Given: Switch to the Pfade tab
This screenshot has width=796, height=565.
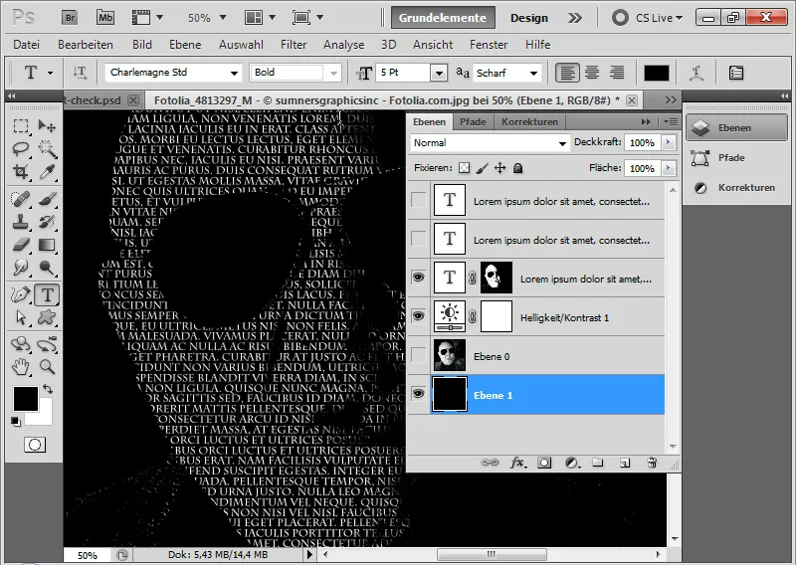Looking at the screenshot, I should [x=473, y=121].
